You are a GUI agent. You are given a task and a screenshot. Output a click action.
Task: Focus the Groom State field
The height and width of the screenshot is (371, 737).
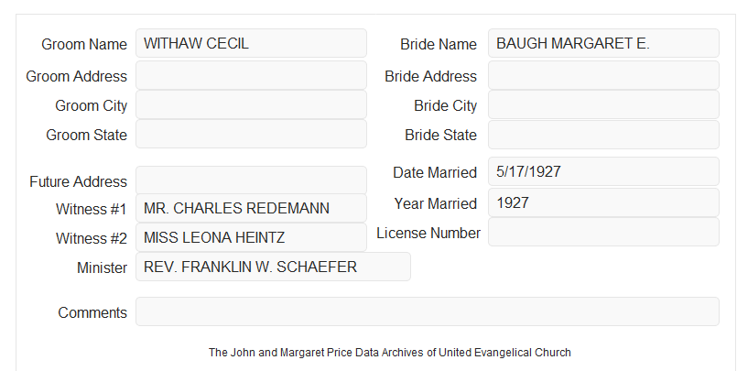pyautogui.click(x=251, y=134)
